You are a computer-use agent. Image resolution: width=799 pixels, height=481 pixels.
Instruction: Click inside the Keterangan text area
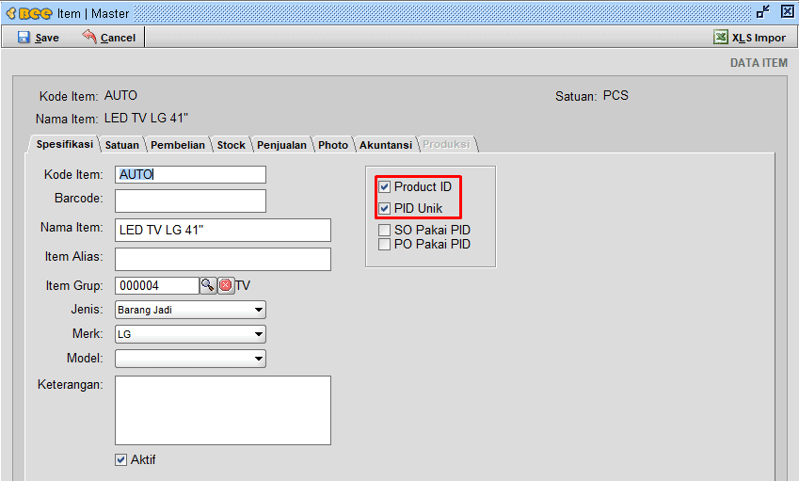222,410
